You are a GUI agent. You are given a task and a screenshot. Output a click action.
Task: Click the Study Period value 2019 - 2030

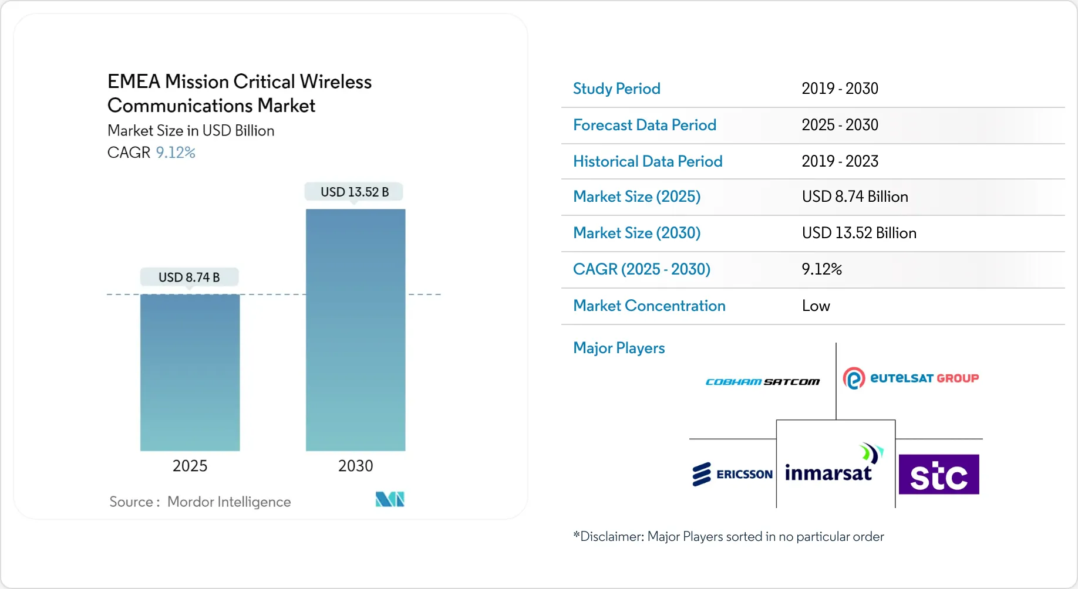coord(840,89)
